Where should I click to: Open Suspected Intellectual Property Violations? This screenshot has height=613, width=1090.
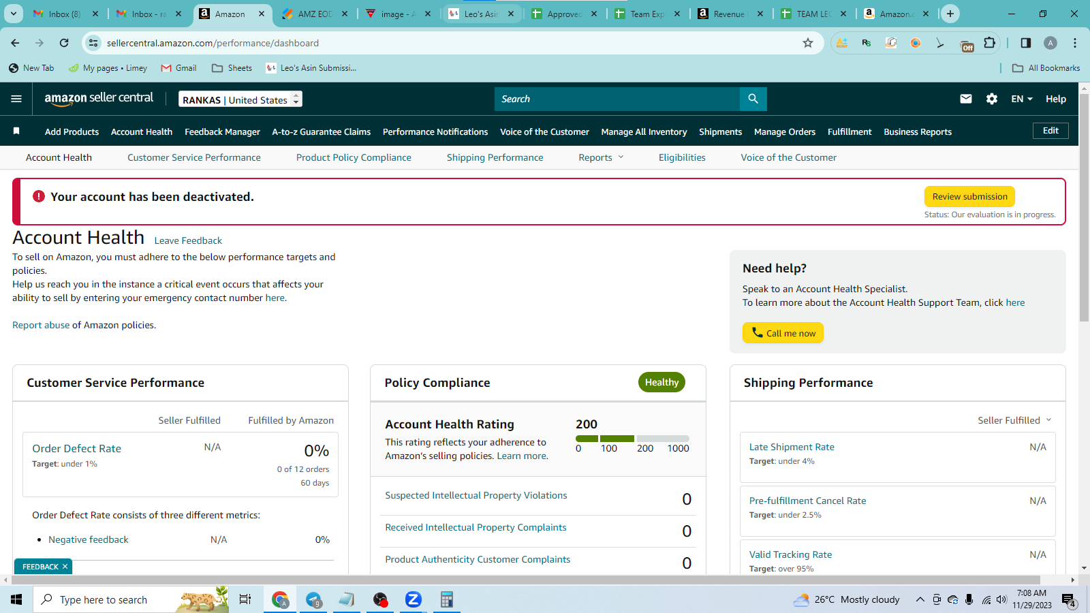pyautogui.click(x=476, y=495)
